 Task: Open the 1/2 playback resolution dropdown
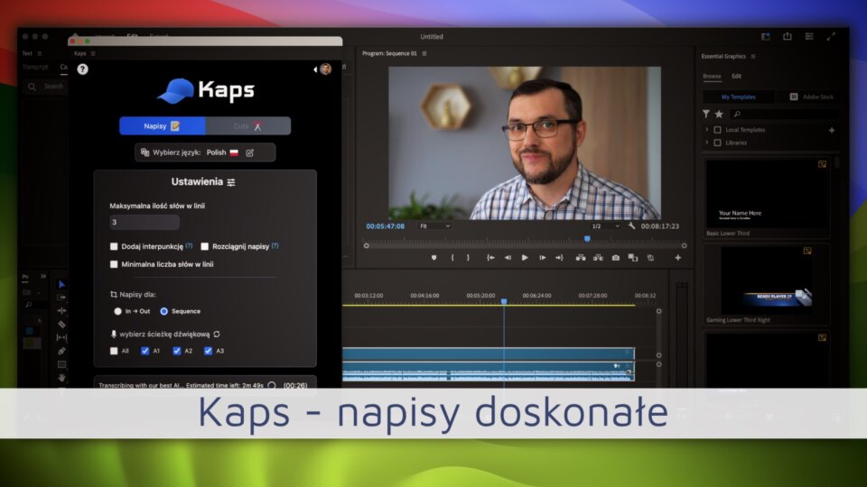[604, 226]
